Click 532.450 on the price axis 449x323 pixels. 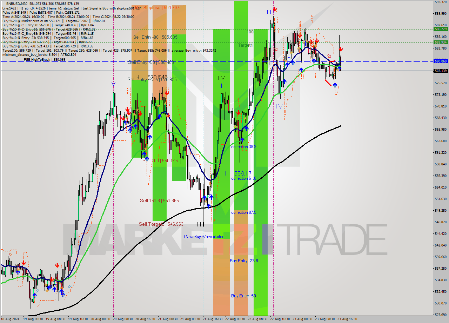click(x=441, y=291)
